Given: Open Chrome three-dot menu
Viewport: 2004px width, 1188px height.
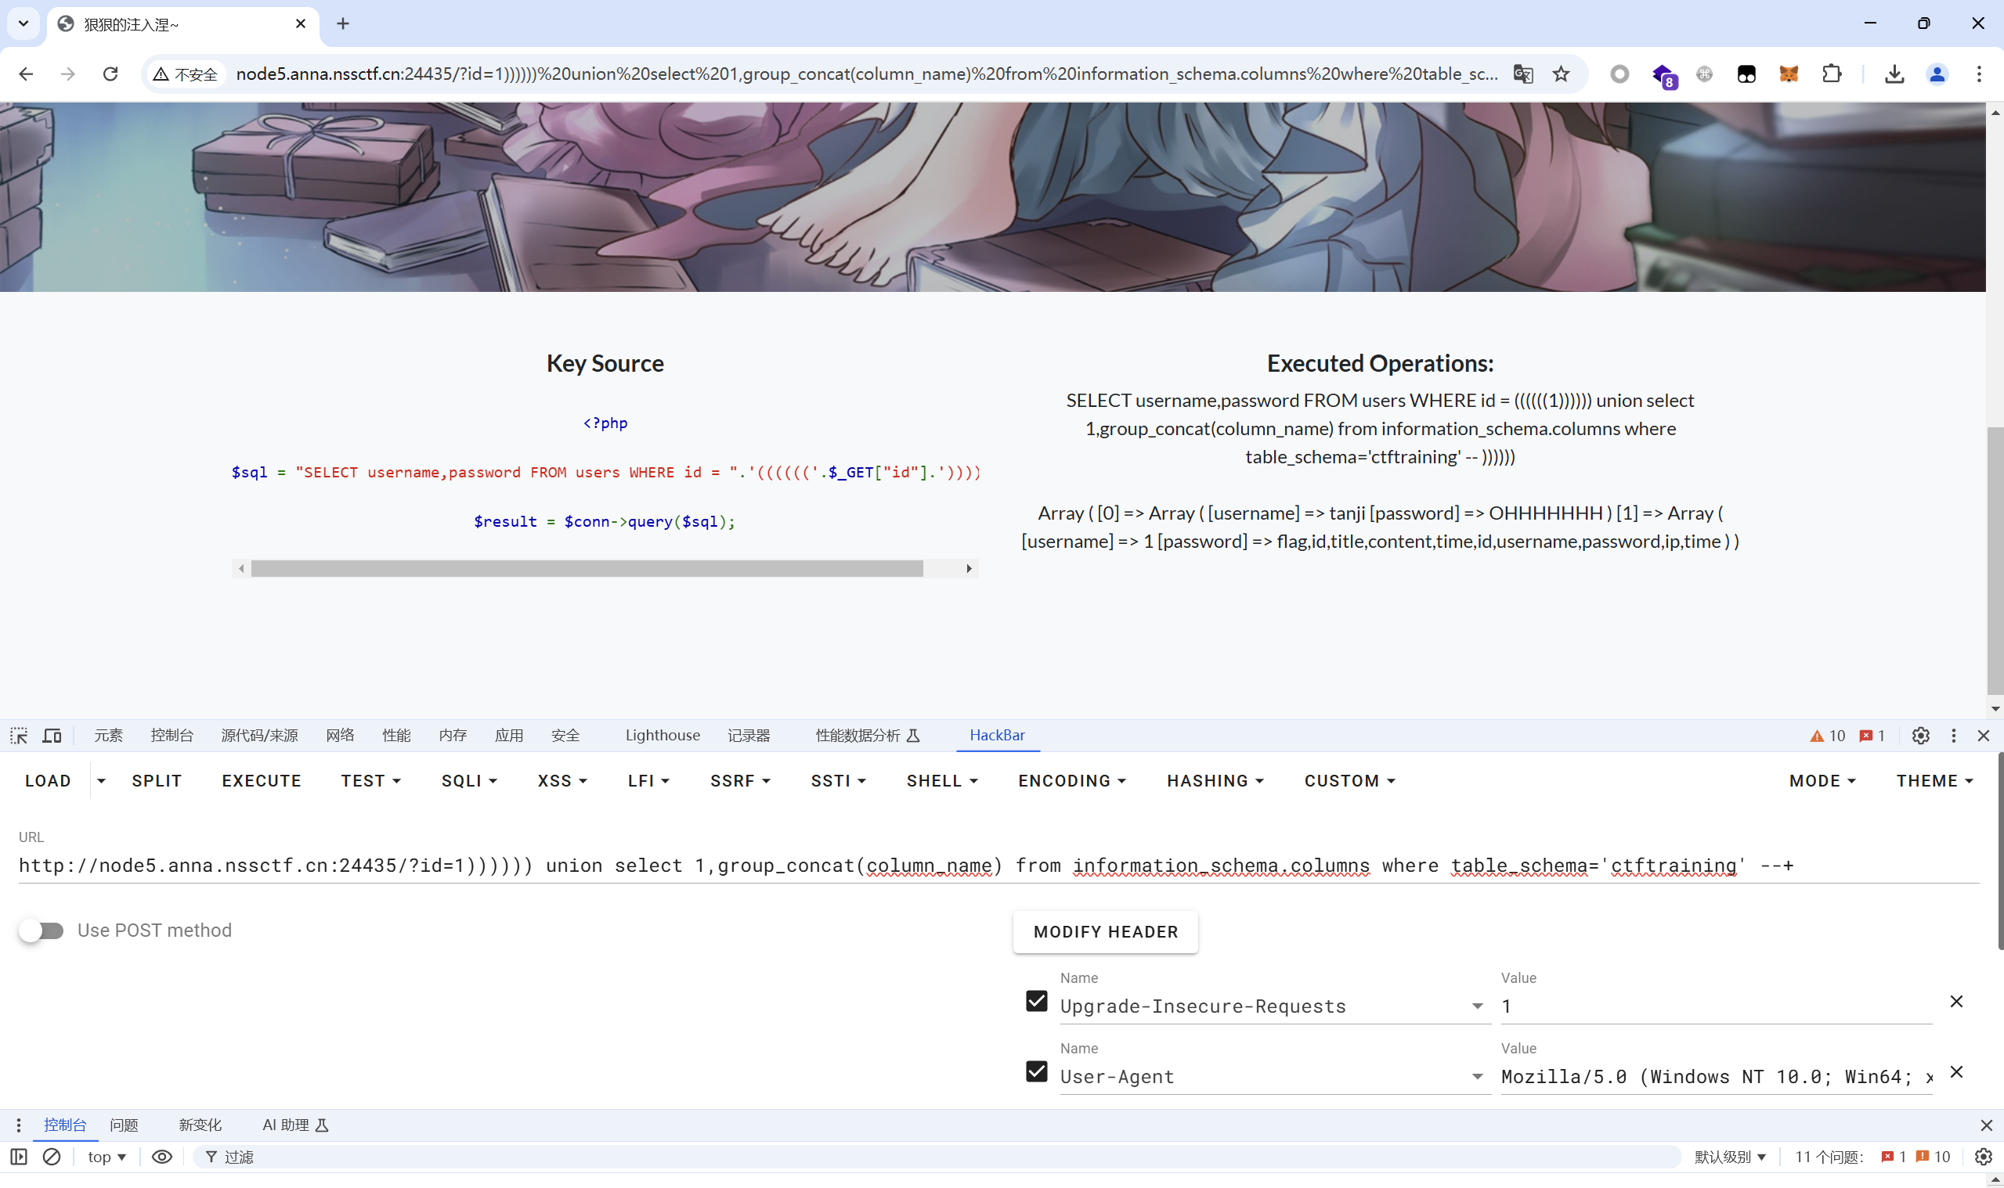Looking at the screenshot, I should point(1978,74).
